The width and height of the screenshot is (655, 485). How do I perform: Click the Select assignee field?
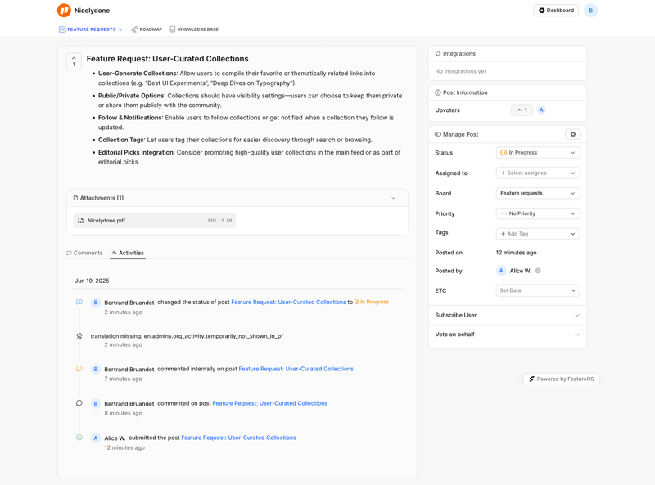coord(538,173)
